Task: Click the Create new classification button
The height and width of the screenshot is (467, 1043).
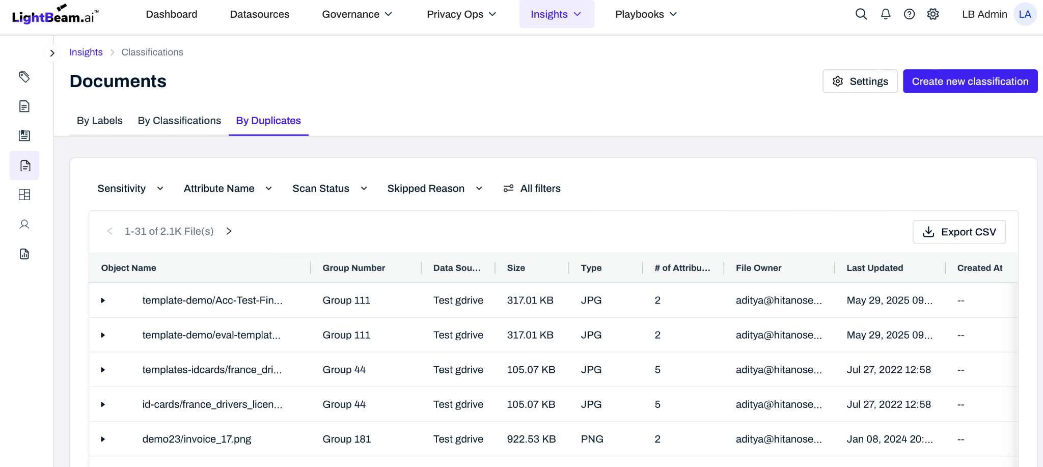Action: (x=970, y=81)
